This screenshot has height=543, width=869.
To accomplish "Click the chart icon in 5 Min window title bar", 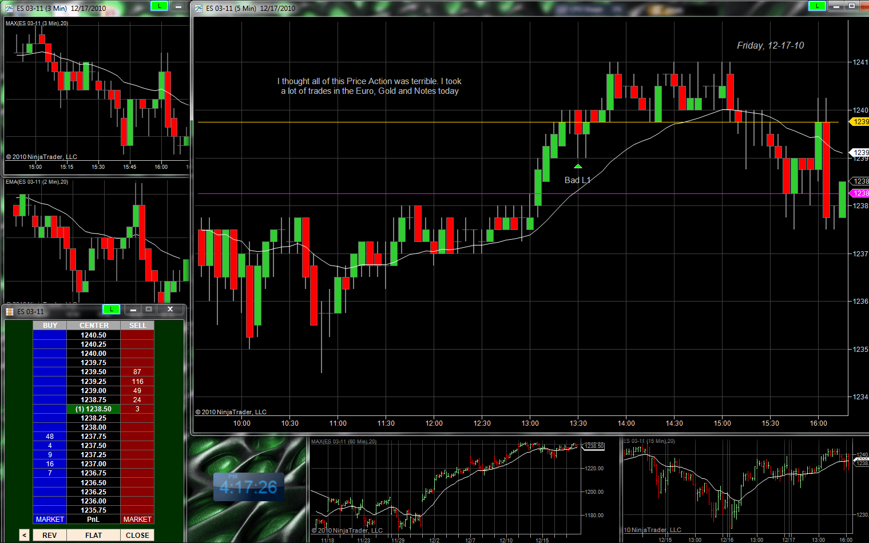I will pyautogui.click(x=199, y=8).
